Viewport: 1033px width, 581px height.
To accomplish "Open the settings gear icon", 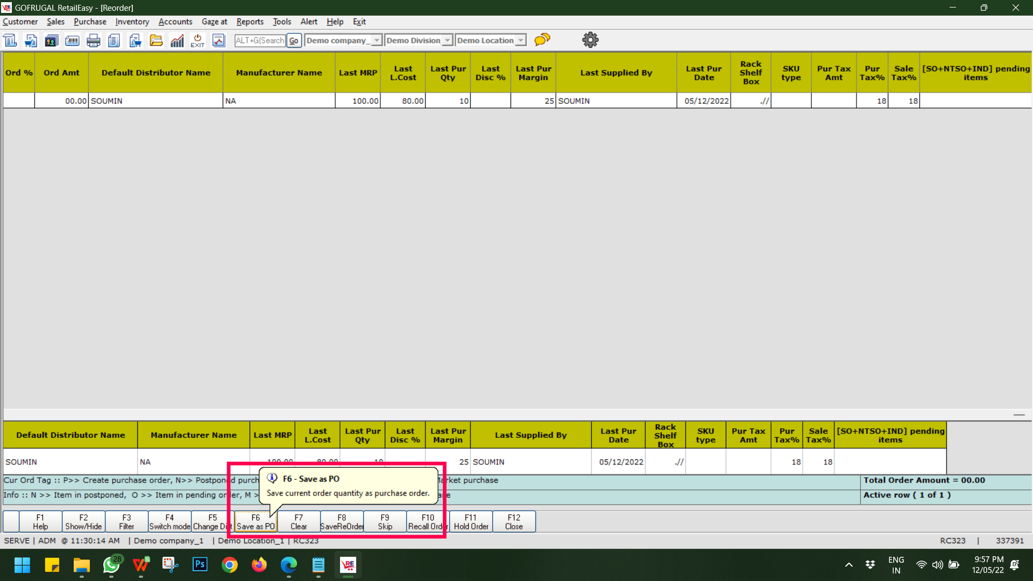I will [x=590, y=40].
